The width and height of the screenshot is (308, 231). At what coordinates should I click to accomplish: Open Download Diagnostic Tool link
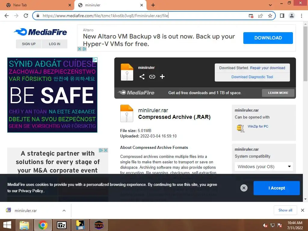[252, 77]
